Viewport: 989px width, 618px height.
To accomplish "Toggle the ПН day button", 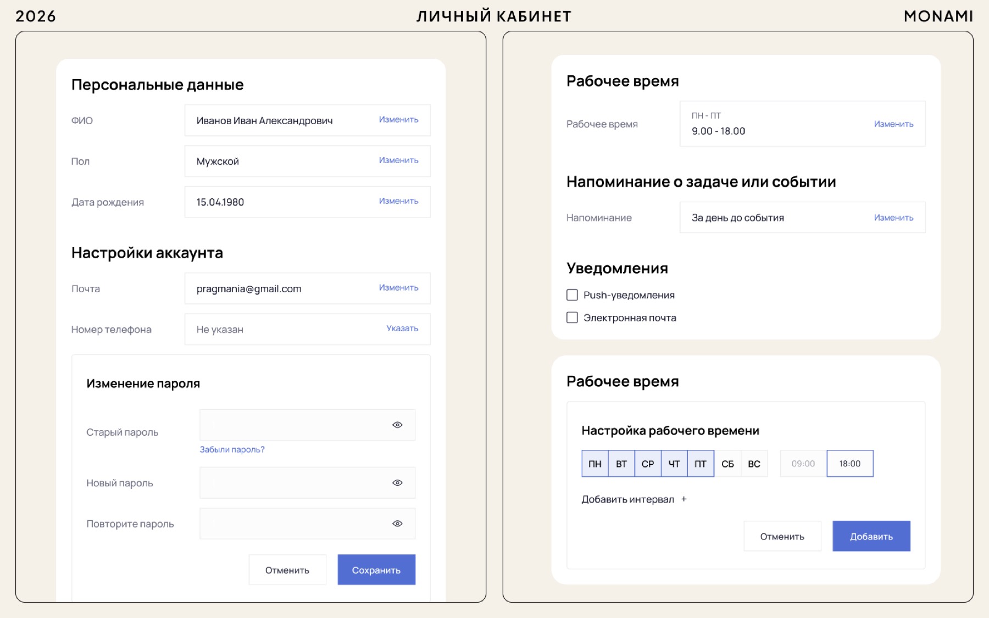I will pos(595,464).
